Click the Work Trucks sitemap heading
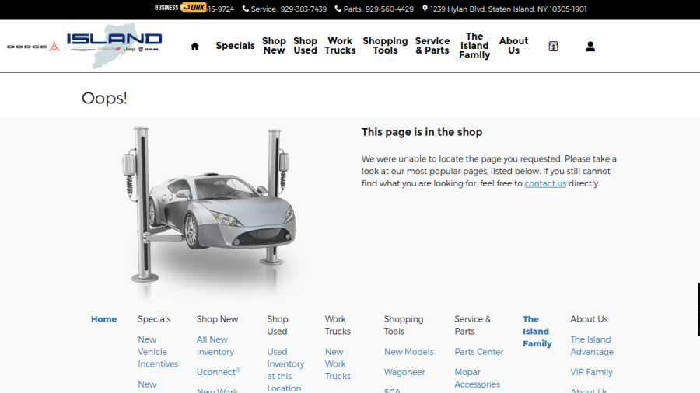The image size is (700, 393). tap(338, 325)
